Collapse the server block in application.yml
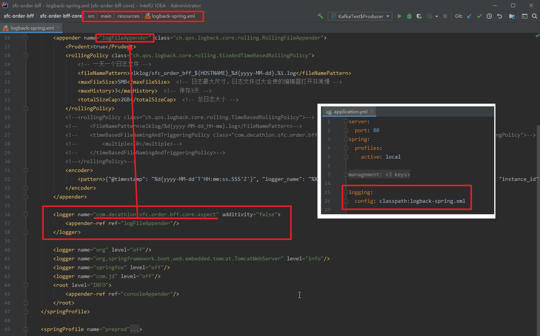Viewport: 540px width, 336px height. 346,121
